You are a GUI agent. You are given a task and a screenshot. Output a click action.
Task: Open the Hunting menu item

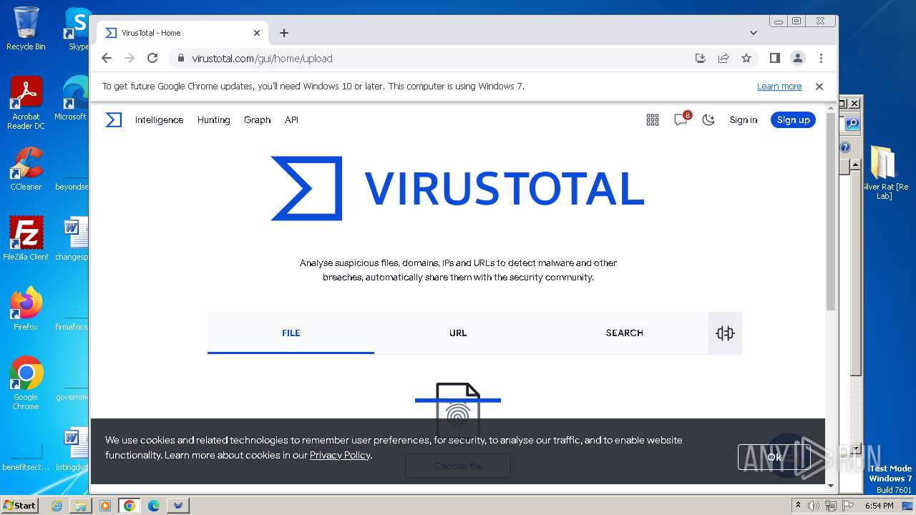coord(214,120)
